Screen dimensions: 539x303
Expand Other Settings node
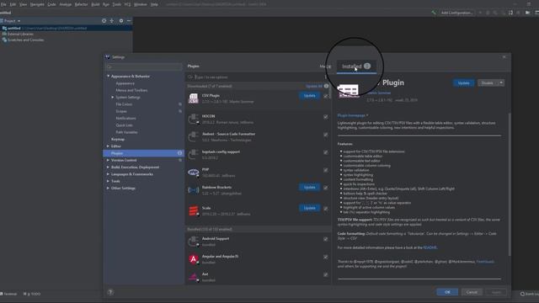[x=109, y=189]
